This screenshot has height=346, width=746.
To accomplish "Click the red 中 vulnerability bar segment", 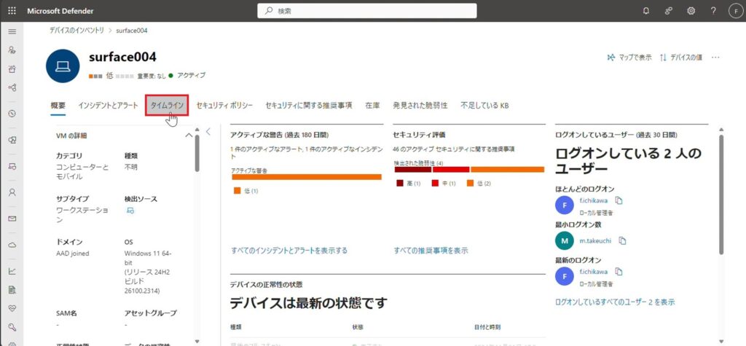I will [x=450, y=170].
